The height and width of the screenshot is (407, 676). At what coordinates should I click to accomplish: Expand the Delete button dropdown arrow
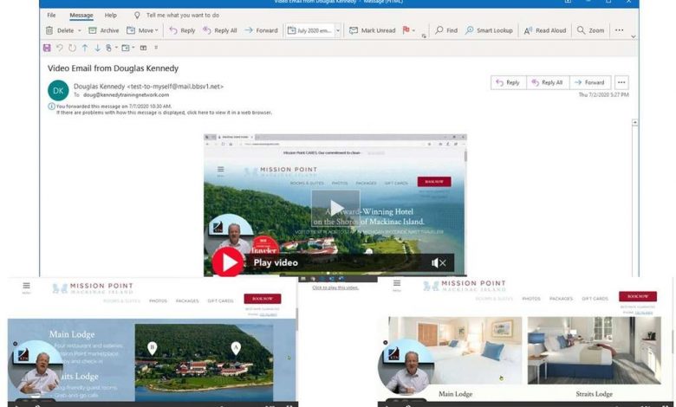(x=80, y=30)
